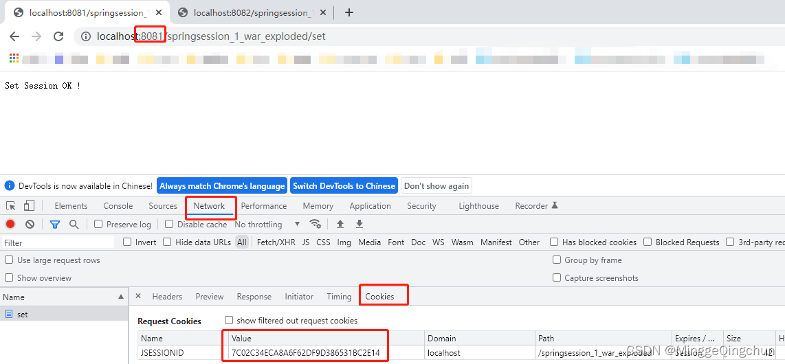Open the Security tab
The image size is (785, 364).
click(x=421, y=206)
